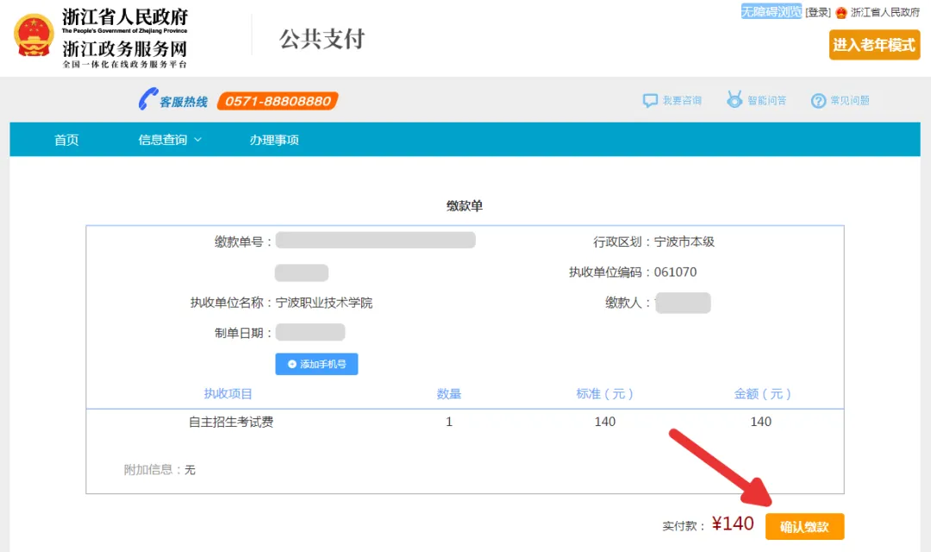
Task: Click the 金额（元） column header
Action: (x=762, y=393)
